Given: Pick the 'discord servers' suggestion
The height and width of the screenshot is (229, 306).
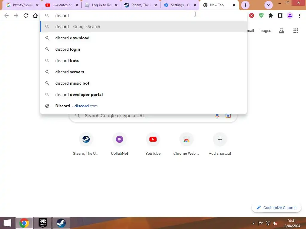Looking at the screenshot, I should coord(143,72).
